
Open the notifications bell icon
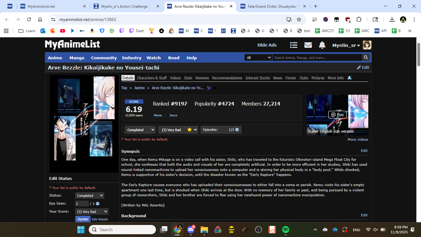(x=322, y=45)
